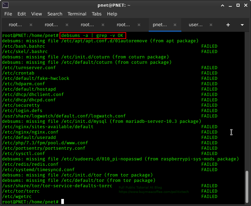Screen dimensions: 251x206
Task: Click the tor-service-defaults-torrc path
Action: 57,186
